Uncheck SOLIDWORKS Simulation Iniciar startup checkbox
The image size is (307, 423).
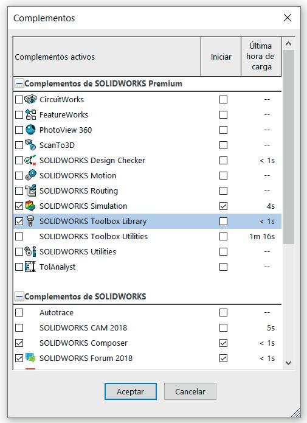[223, 206]
